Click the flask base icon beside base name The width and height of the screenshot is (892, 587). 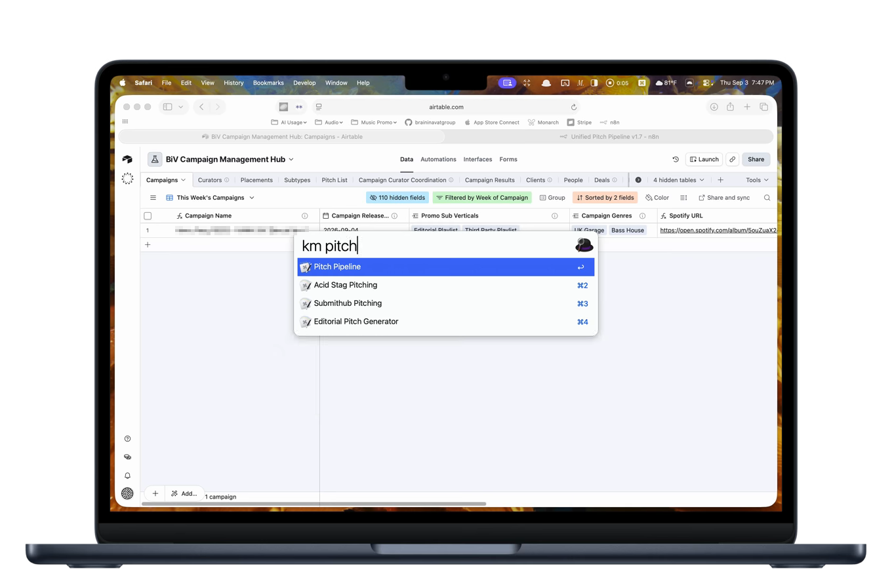point(155,159)
